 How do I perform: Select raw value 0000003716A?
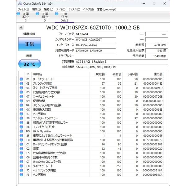click(153, 170)
